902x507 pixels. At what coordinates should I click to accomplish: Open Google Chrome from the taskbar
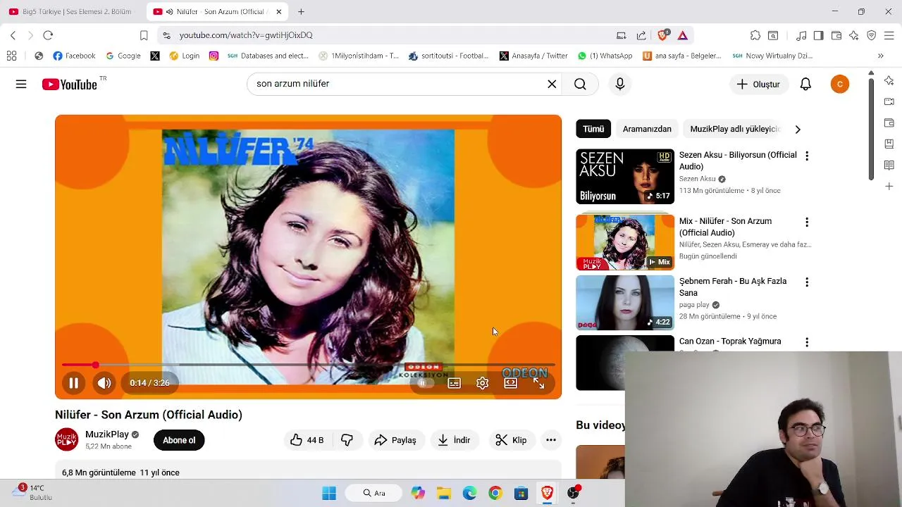click(x=495, y=493)
